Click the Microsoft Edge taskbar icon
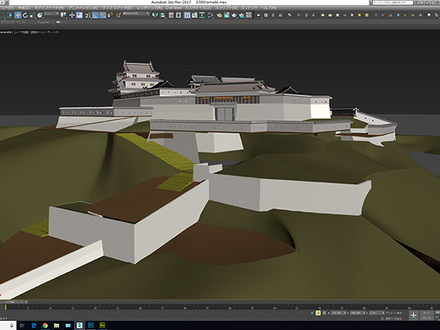The height and width of the screenshot is (330, 440). pyautogui.click(x=32, y=324)
